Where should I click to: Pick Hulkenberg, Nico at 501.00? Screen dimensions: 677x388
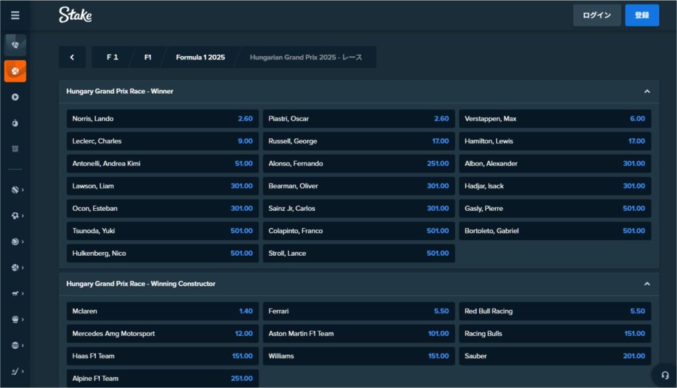[x=163, y=253]
